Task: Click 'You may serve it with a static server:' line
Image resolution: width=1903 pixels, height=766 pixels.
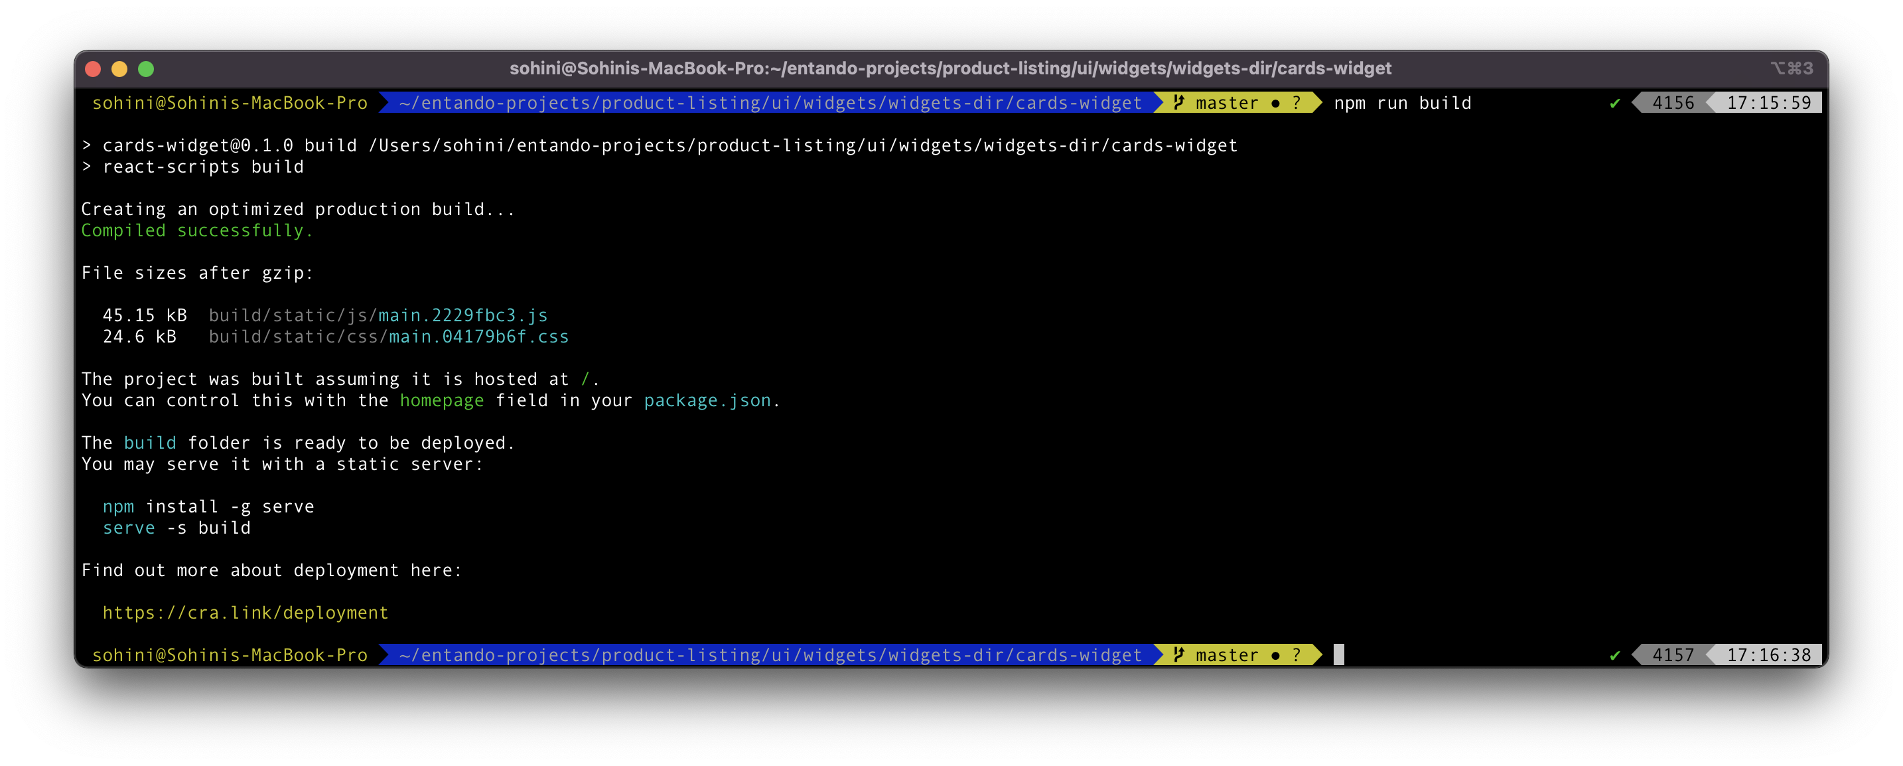Action: [282, 464]
